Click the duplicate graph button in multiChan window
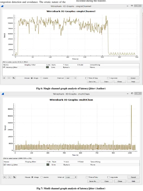The height and width of the screenshot is (191, 143). (14, 177)
